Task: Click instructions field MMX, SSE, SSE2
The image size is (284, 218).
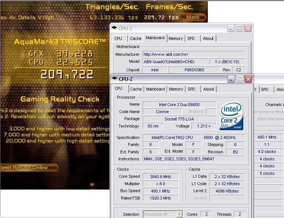Action: [194, 159]
